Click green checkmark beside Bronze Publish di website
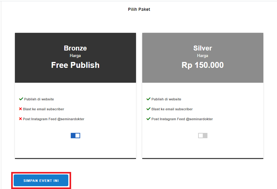Viewport: 277px width, 189px height. 21,99
